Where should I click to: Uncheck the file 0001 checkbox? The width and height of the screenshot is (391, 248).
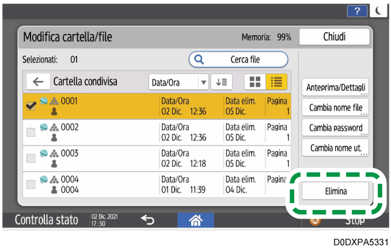[31, 106]
